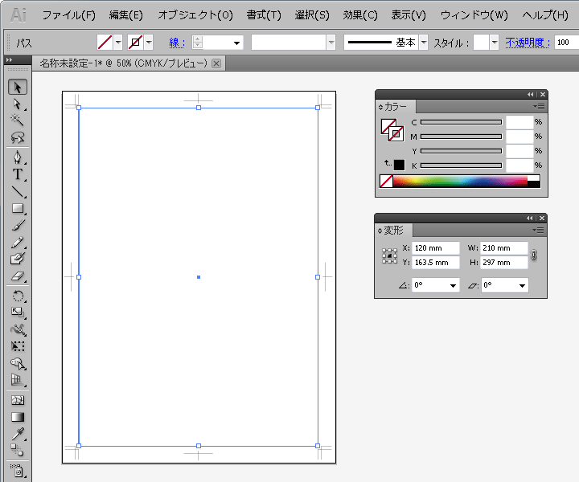
Task: Expand the stroke weight dropdown in control bar
Action: click(236, 43)
